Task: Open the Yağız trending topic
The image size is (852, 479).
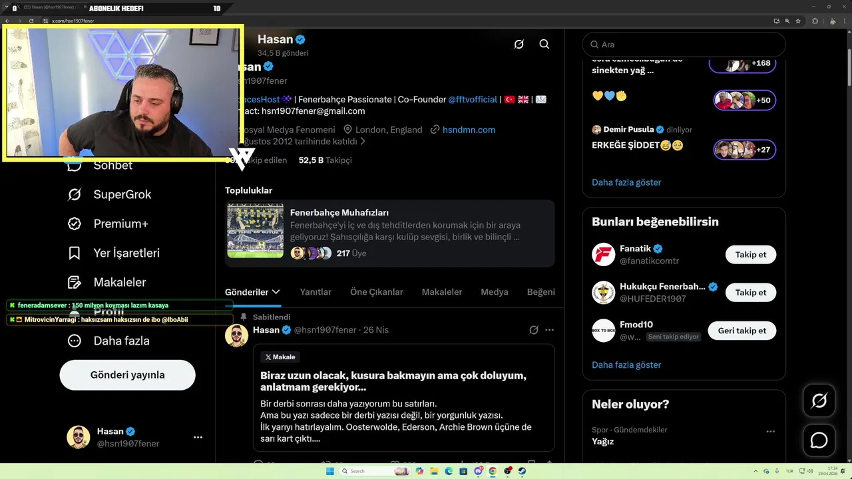Action: (603, 441)
